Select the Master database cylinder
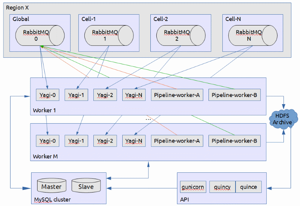 point(51,186)
